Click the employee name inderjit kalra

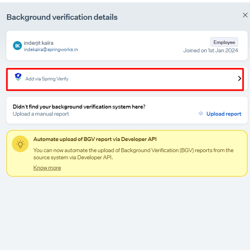tap(38, 43)
